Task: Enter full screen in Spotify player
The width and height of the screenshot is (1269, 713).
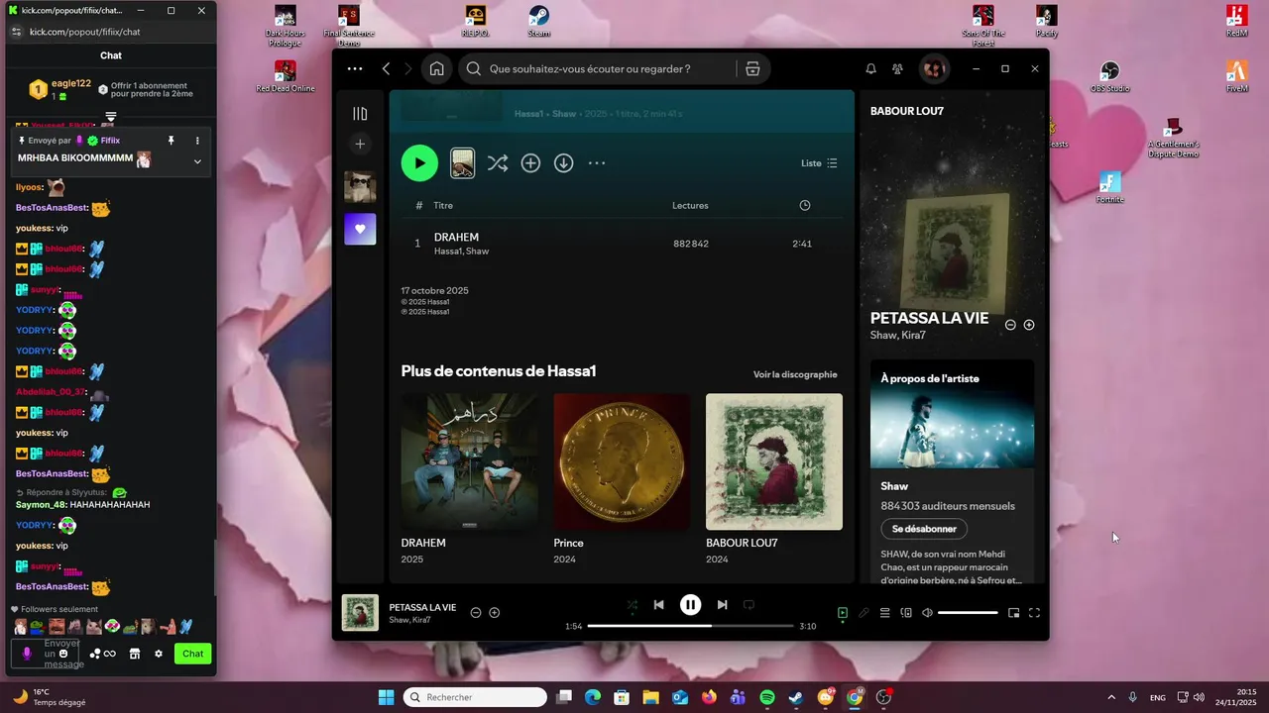Action: coord(1034,613)
